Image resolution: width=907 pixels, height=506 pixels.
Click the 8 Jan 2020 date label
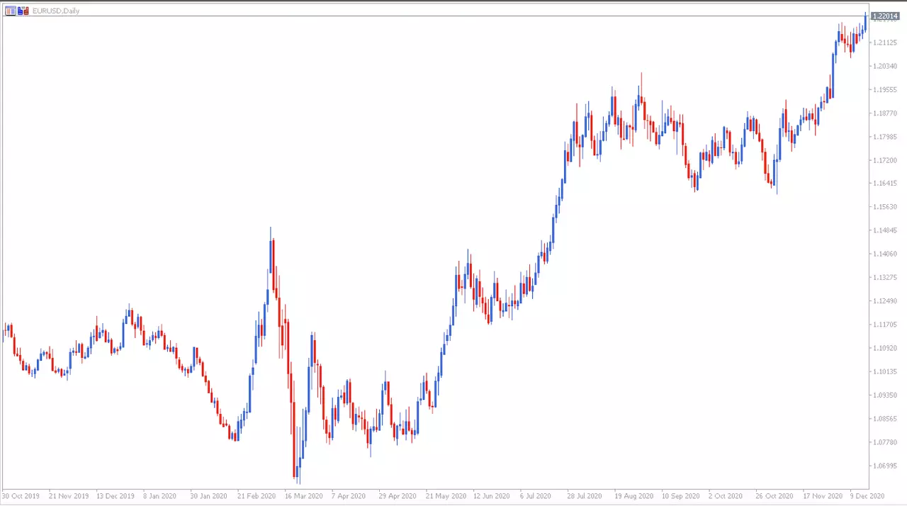coord(159,496)
